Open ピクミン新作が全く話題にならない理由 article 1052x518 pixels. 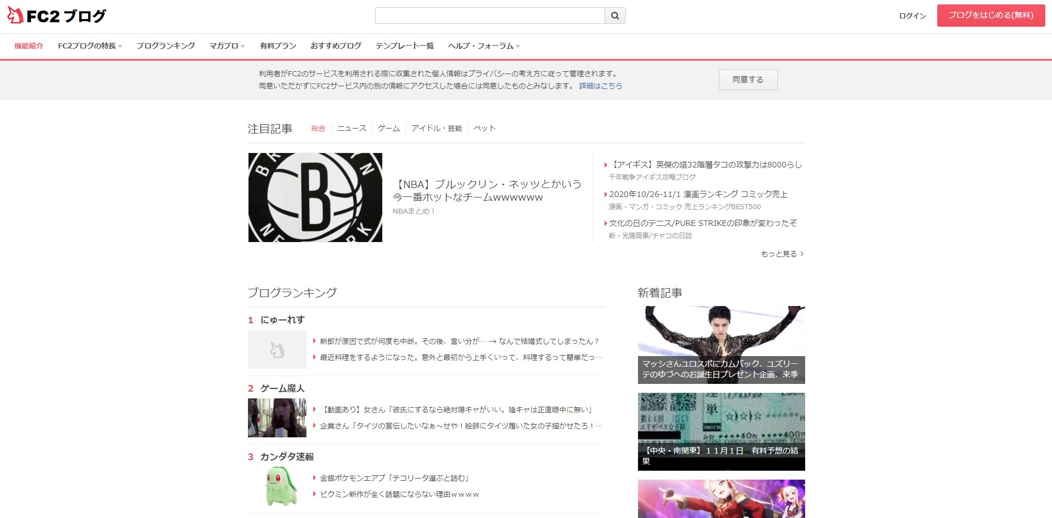pos(400,494)
